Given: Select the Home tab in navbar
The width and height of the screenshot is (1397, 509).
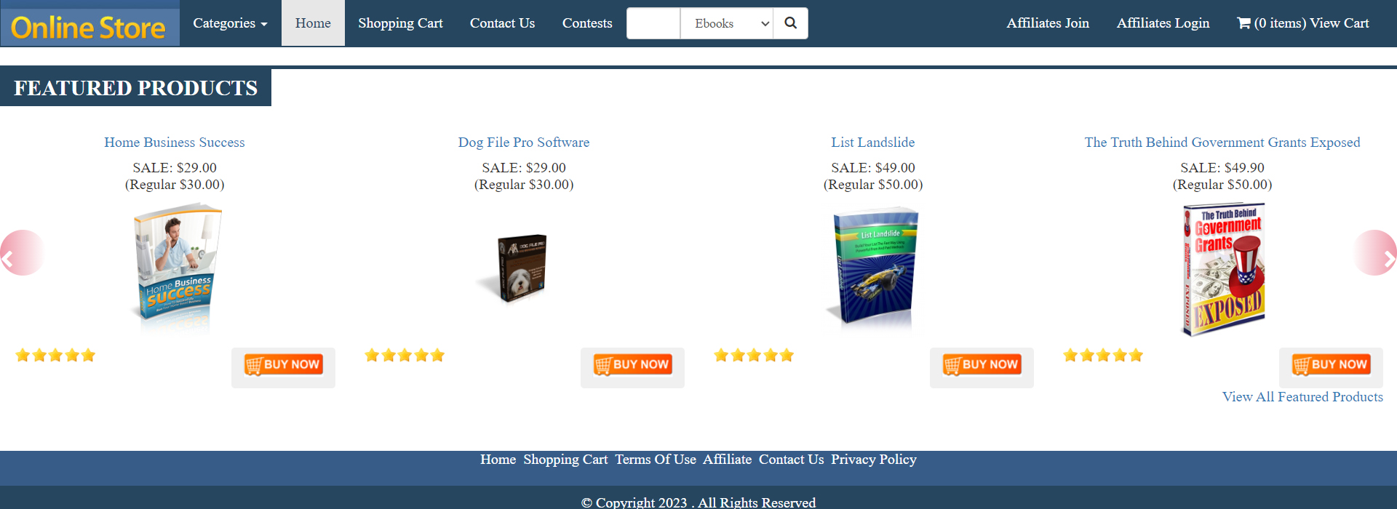Looking at the screenshot, I should click(x=313, y=23).
